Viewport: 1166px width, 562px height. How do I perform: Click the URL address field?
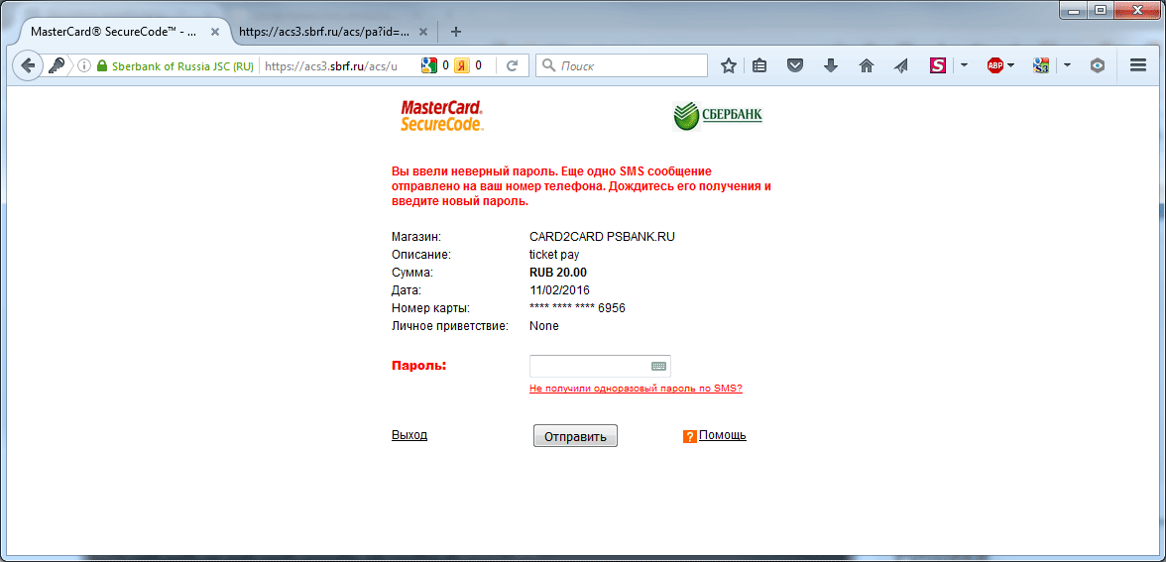(331, 65)
